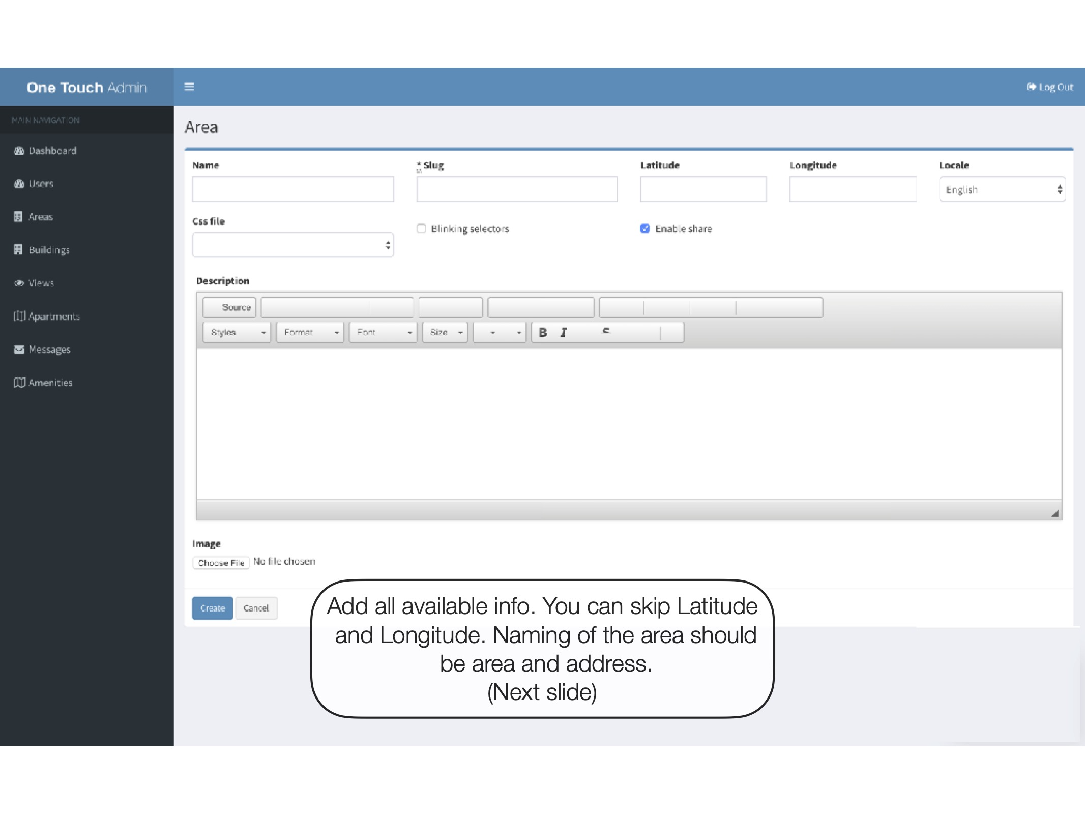Open the Locale English dropdown
Image resolution: width=1085 pixels, height=814 pixels.
tap(1002, 189)
